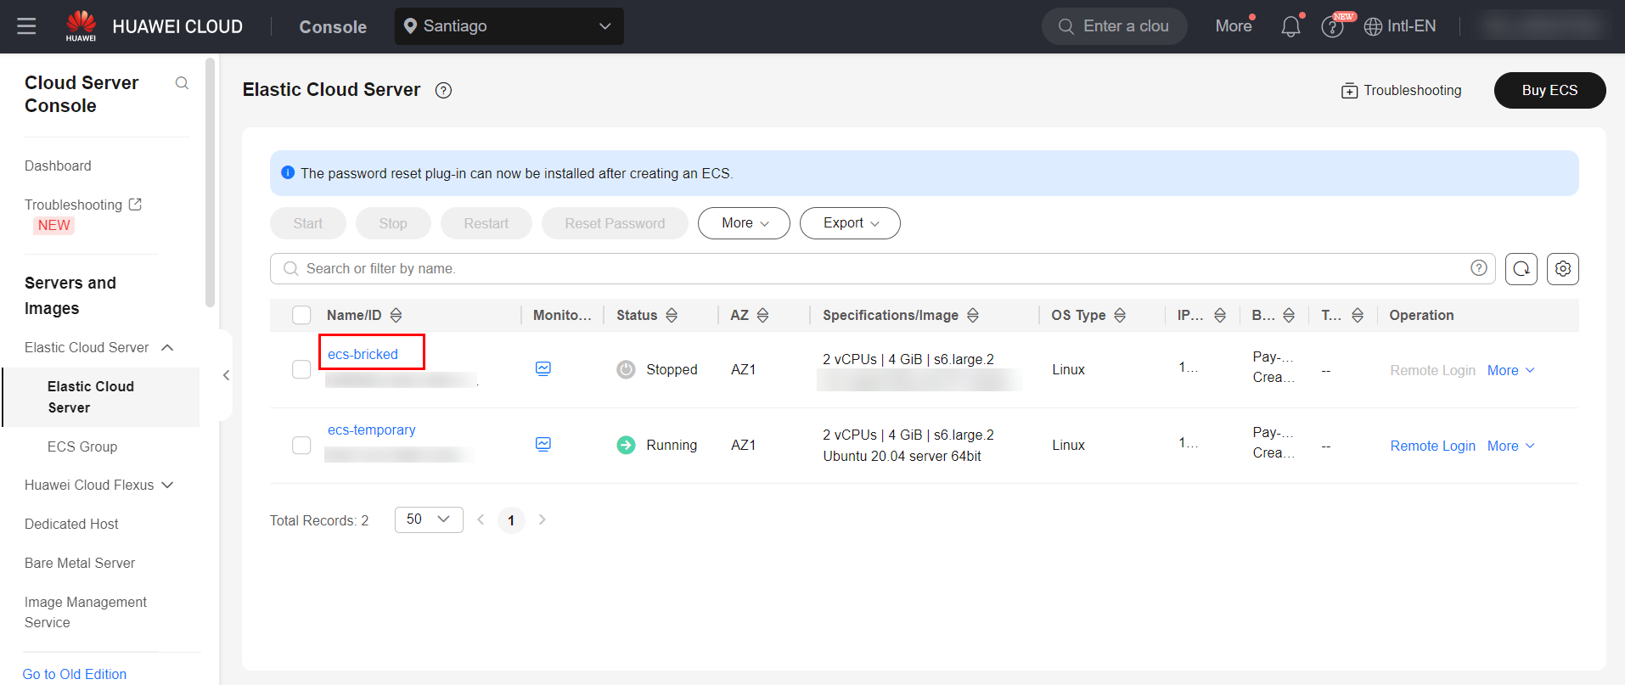Image resolution: width=1625 pixels, height=685 pixels.
Task: Open monitoring chart for ecs-bricked
Action: tap(543, 368)
